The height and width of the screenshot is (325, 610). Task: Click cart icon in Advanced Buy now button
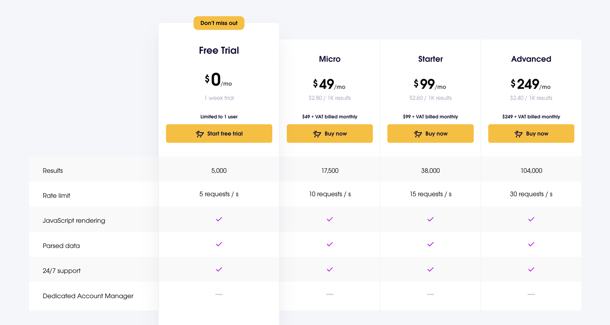click(519, 134)
